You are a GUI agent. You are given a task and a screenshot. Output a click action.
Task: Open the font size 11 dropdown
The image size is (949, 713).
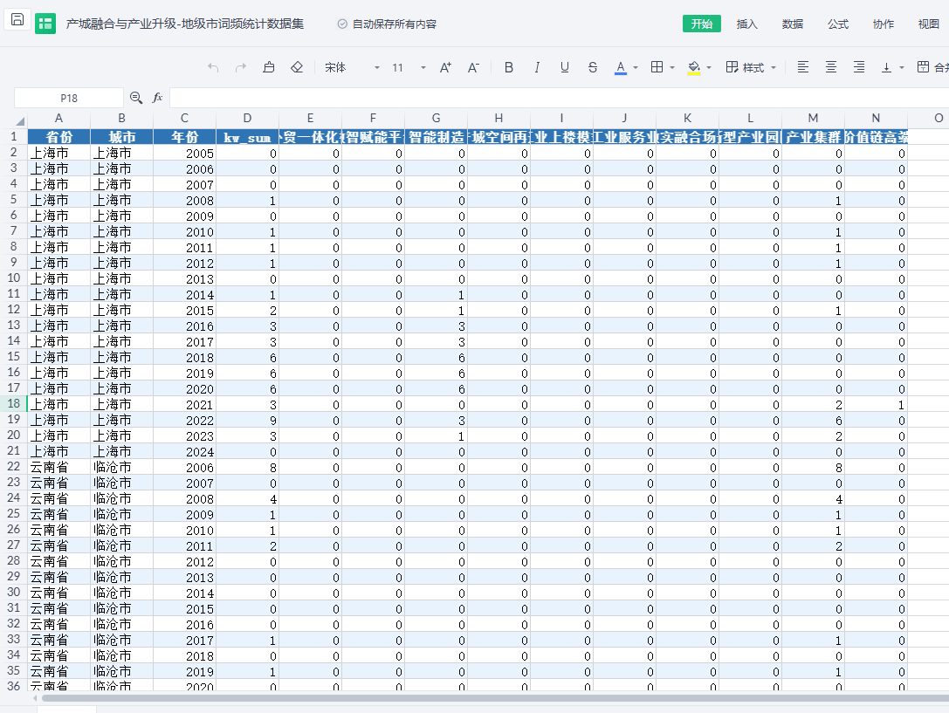(x=409, y=67)
